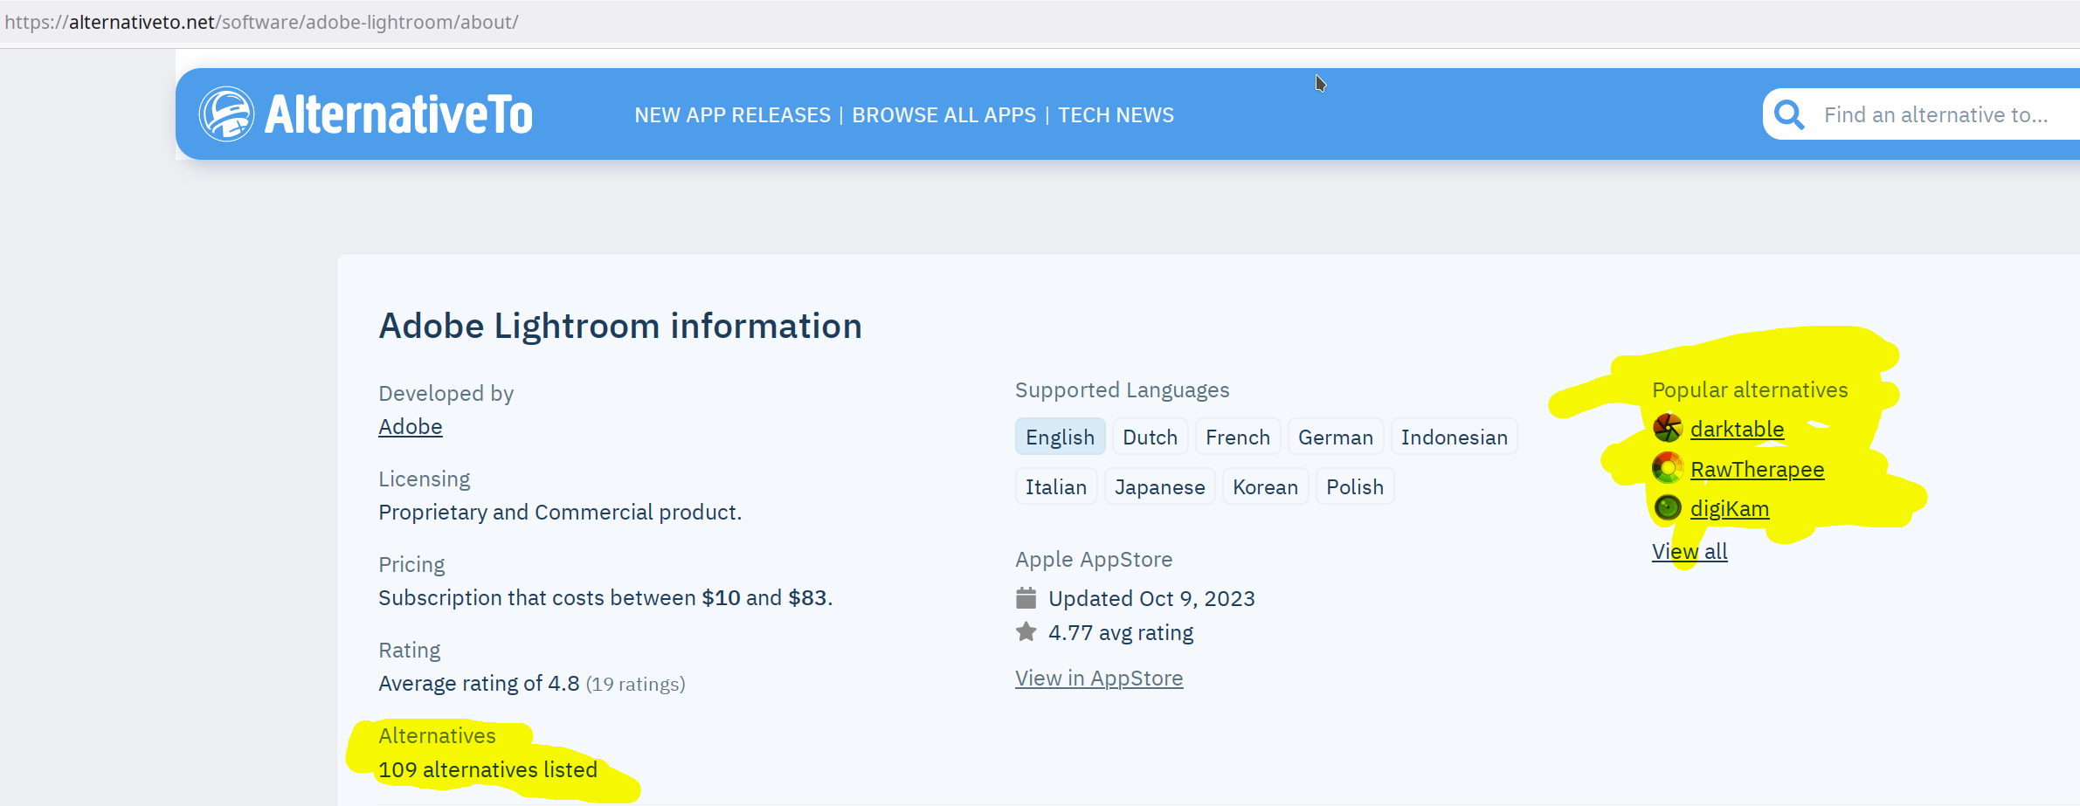Follow the digiKam link
The width and height of the screenshot is (2080, 806).
[1729, 509]
